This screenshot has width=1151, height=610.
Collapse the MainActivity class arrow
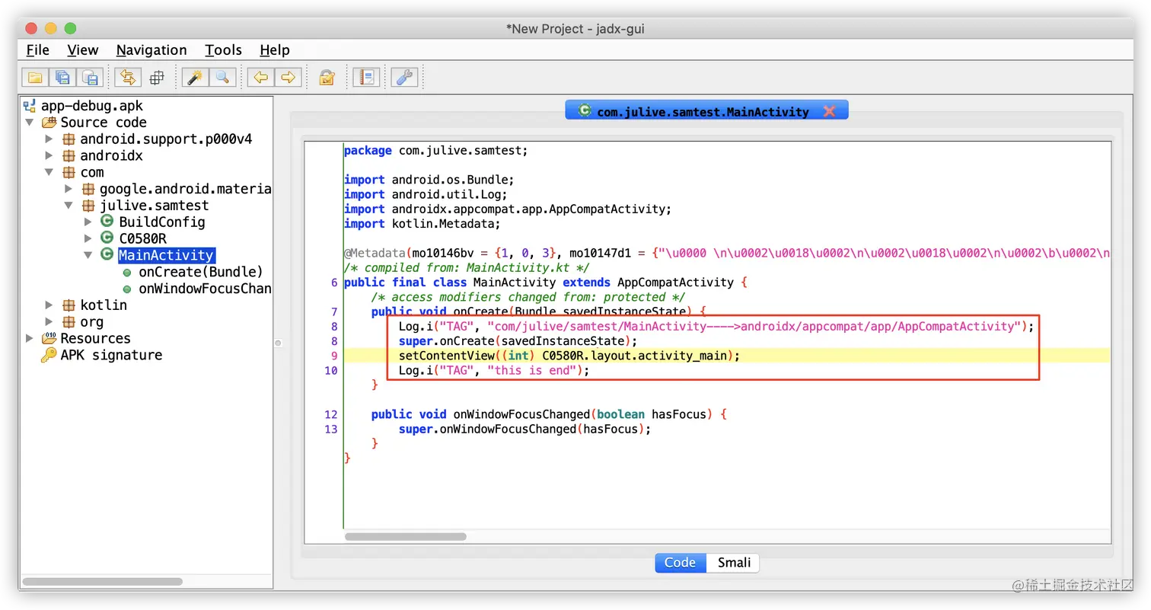(x=88, y=255)
